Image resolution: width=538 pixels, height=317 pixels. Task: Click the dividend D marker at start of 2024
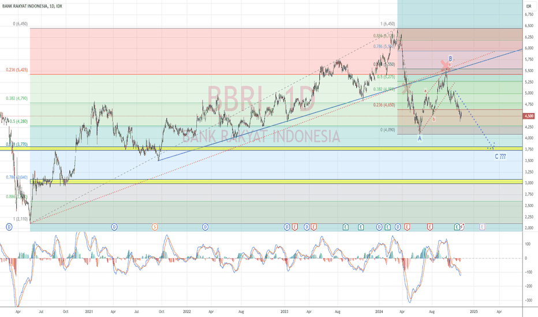[379, 227]
